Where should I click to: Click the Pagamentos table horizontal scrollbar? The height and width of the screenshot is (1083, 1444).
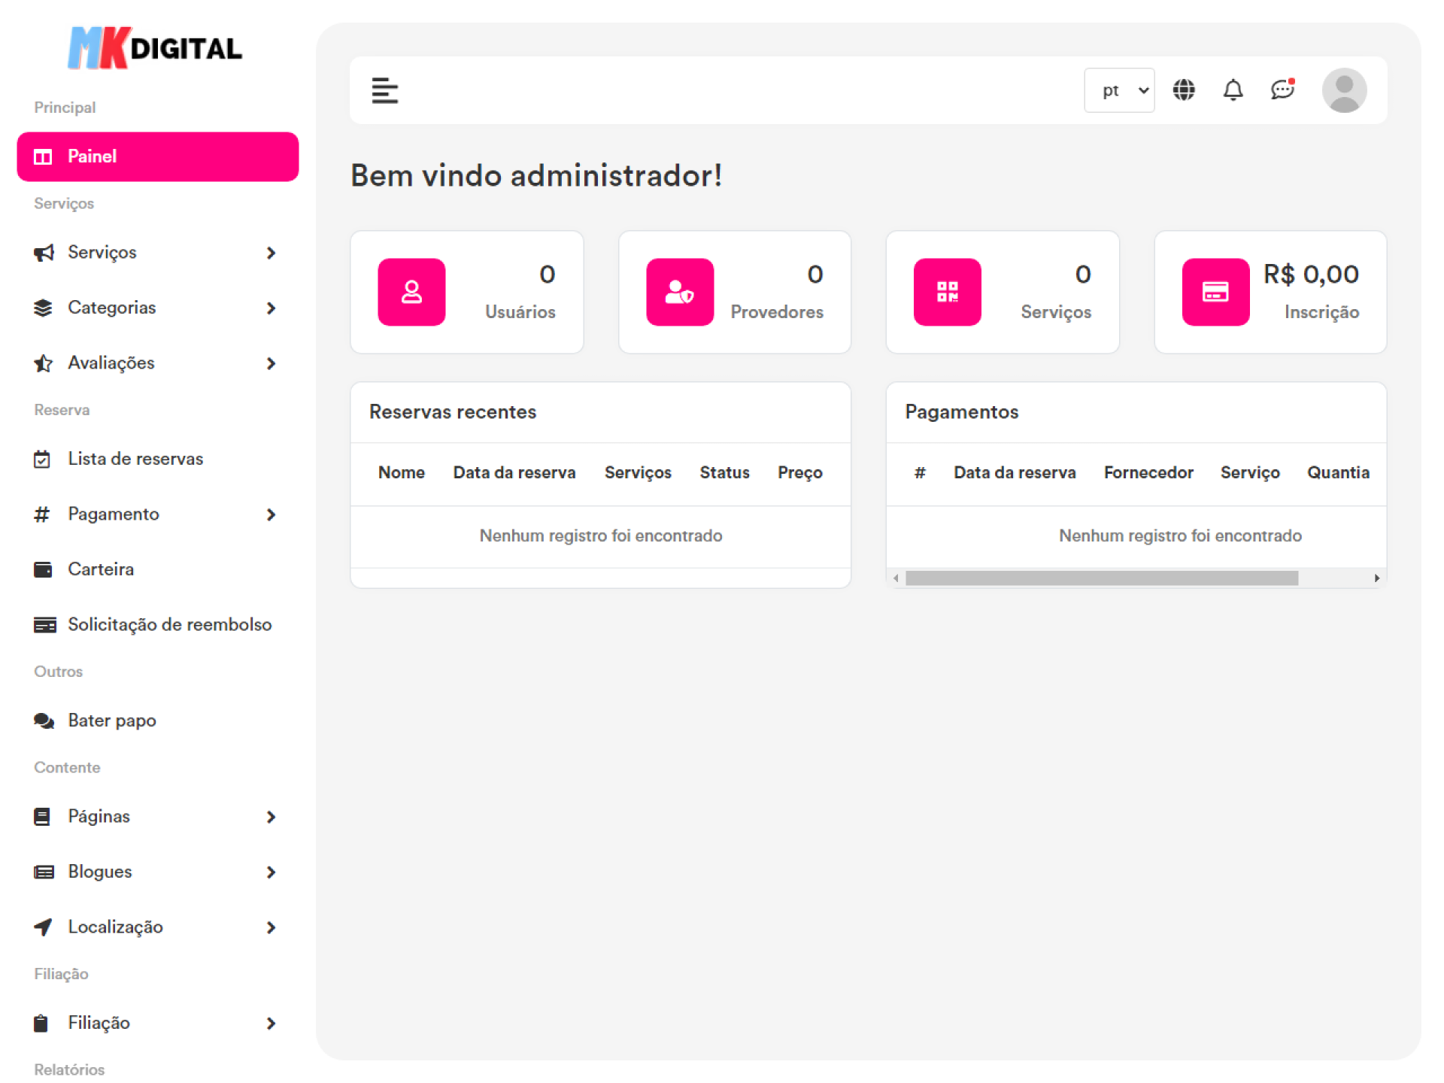[1101, 578]
